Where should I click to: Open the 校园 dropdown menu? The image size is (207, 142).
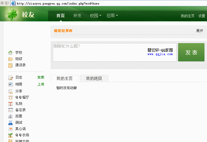pyautogui.click(x=96, y=16)
